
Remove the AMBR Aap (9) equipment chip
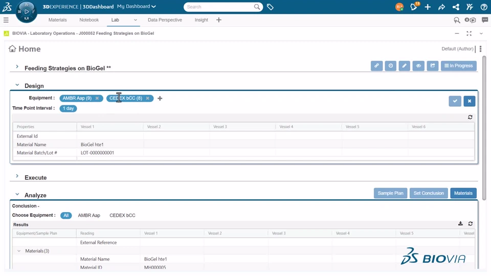click(x=97, y=98)
